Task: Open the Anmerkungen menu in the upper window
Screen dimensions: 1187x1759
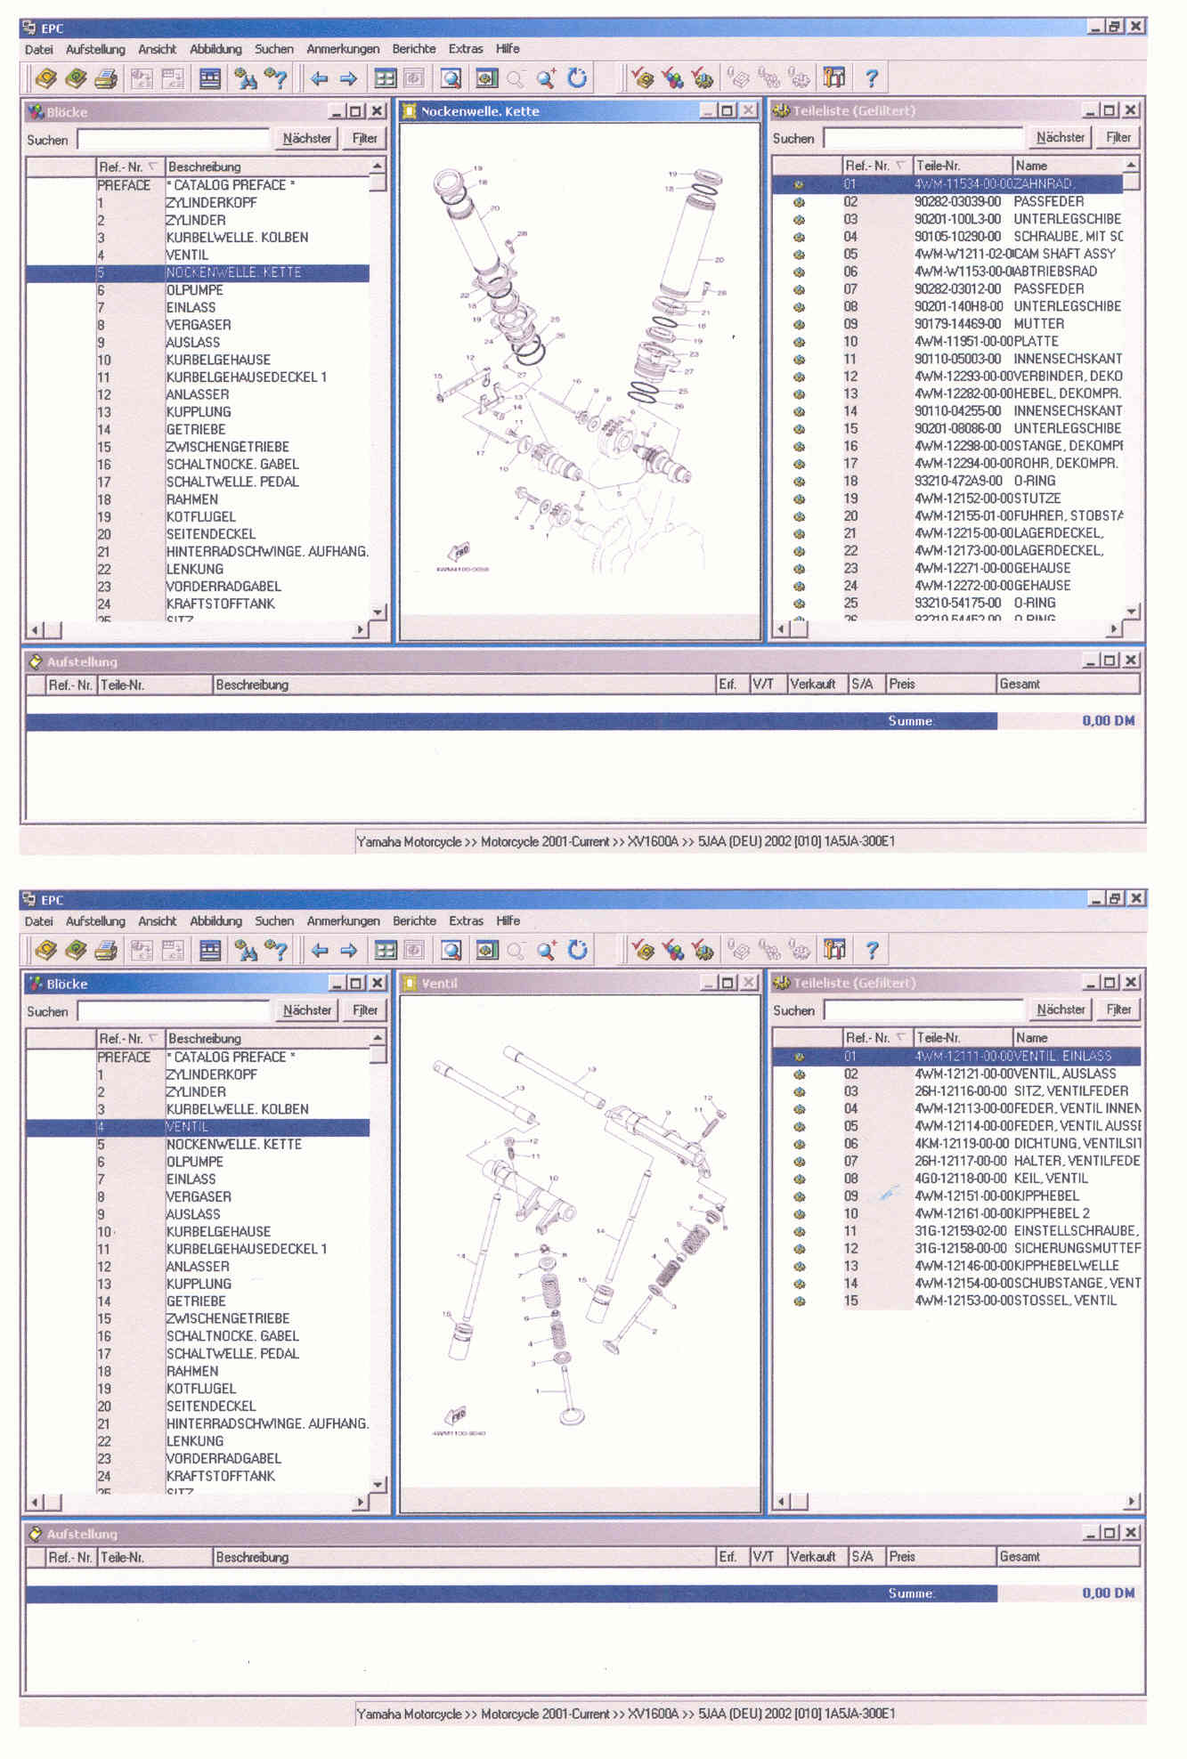Action: (x=343, y=49)
